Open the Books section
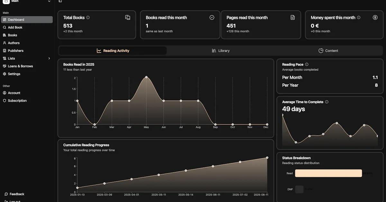This screenshot has width=386, height=202. pyautogui.click(x=27, y=35)
